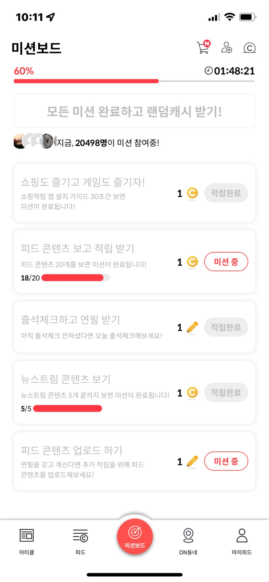Tap 적립완료 button for 출석체크하고 연필 받기
This screenshot has height=582, width=269.
226,327
